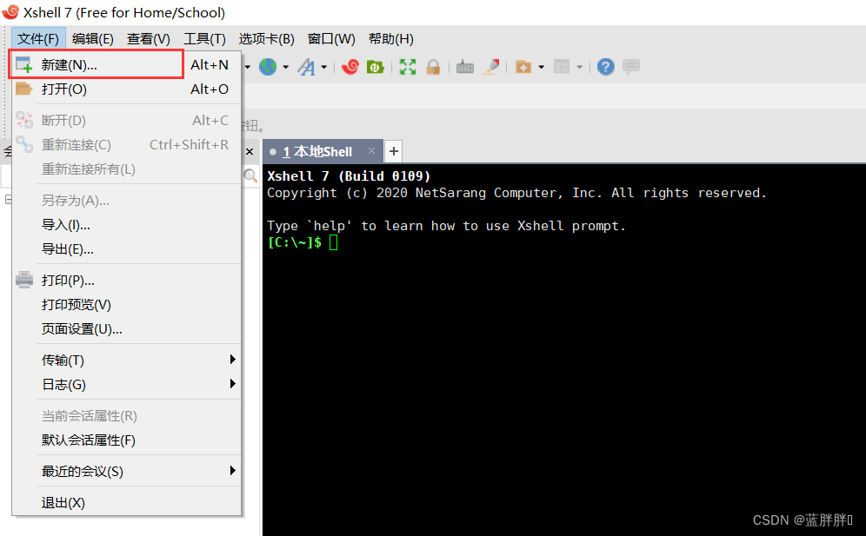Click 当前会话属性(R) menu entry

point(126,415)
